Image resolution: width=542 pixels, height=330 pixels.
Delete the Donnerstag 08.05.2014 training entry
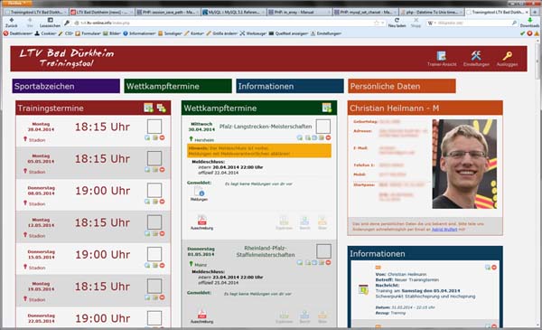162,202
